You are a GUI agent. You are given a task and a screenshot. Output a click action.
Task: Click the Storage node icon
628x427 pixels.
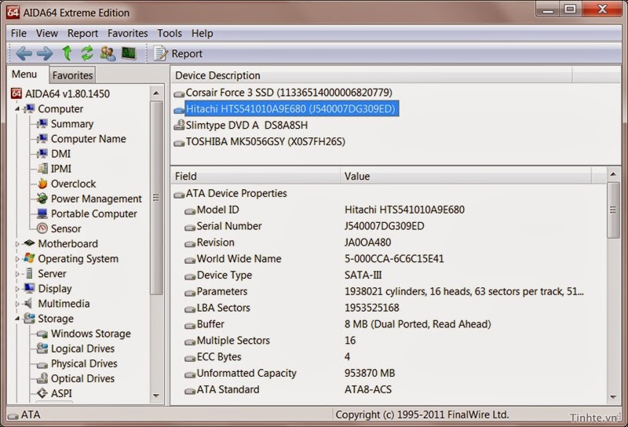pyautogui.click(x=29, y=319)
